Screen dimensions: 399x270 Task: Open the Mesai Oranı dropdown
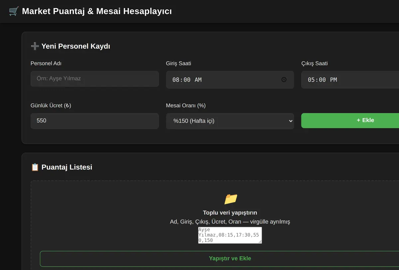pos(230,121)
